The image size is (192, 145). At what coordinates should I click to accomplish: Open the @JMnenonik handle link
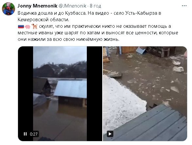click(x=72, y=6)
